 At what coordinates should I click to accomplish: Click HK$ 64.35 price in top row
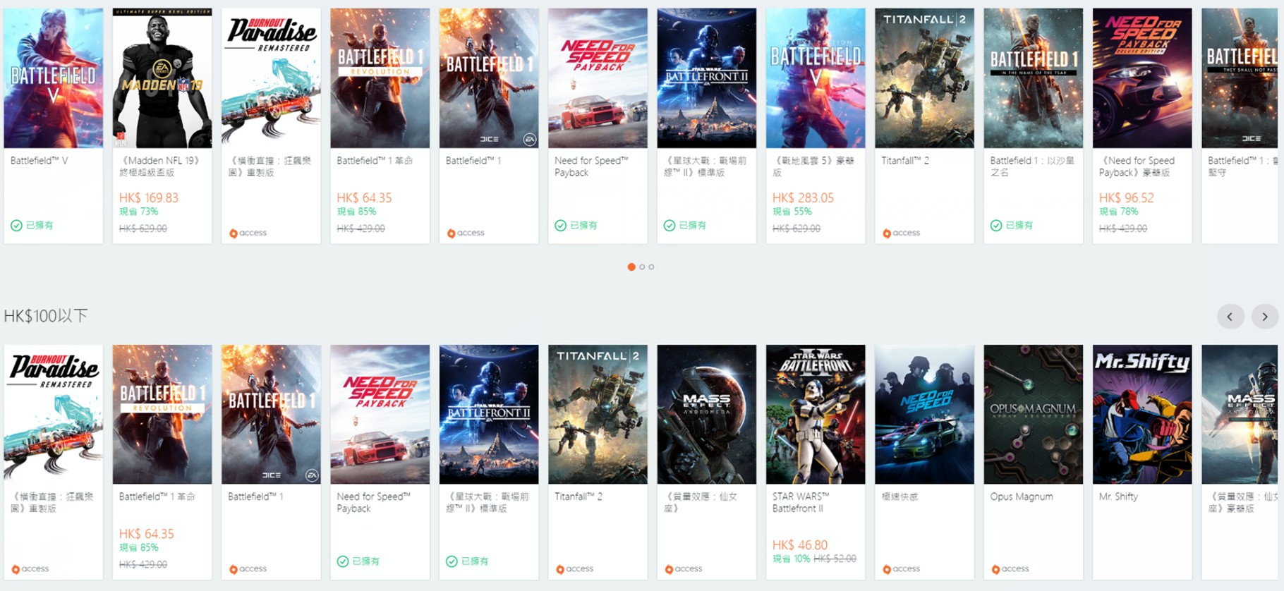[x=364, y=198]
